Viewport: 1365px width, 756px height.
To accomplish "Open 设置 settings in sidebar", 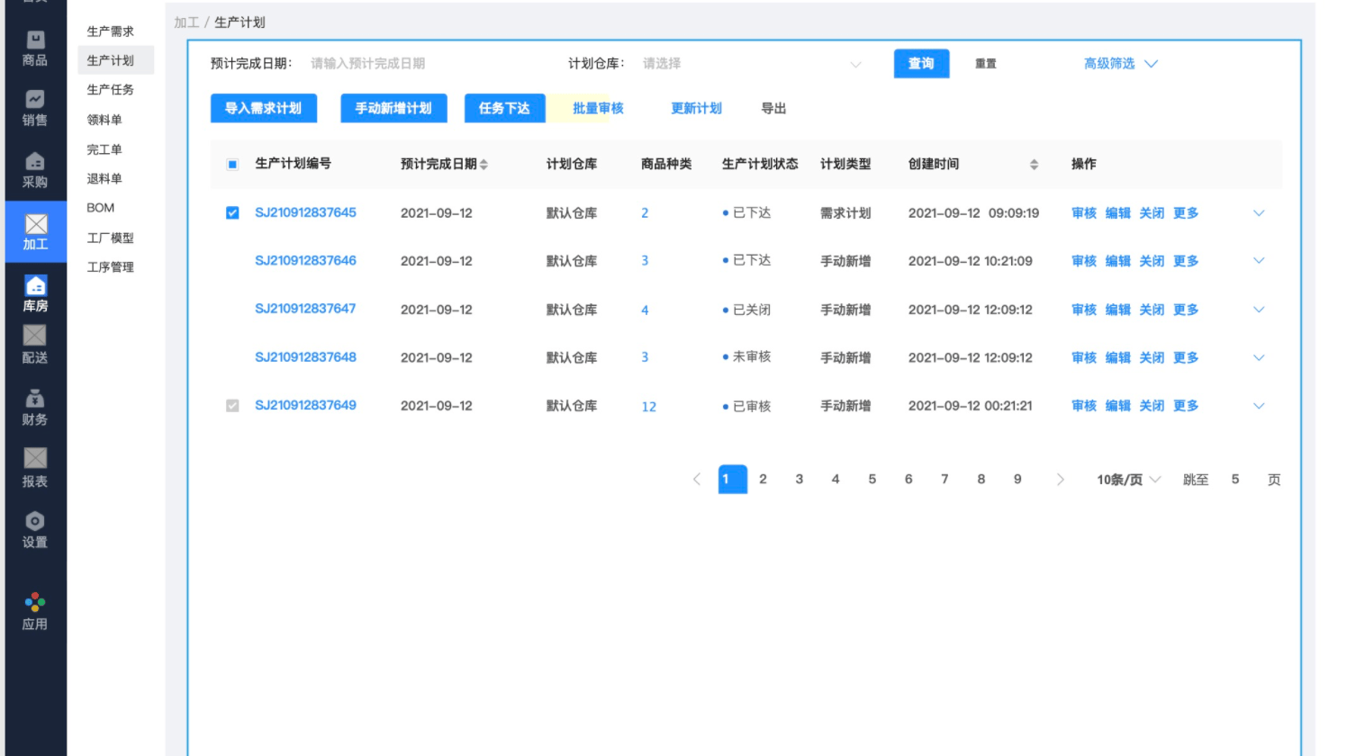I will (35, 530).
